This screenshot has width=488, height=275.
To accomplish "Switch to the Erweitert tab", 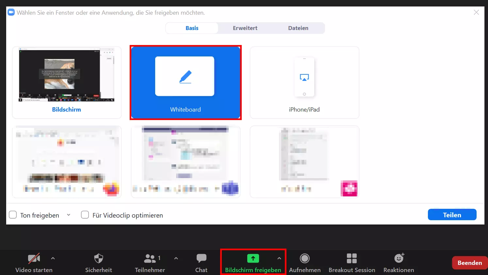I will click(245, 28).
